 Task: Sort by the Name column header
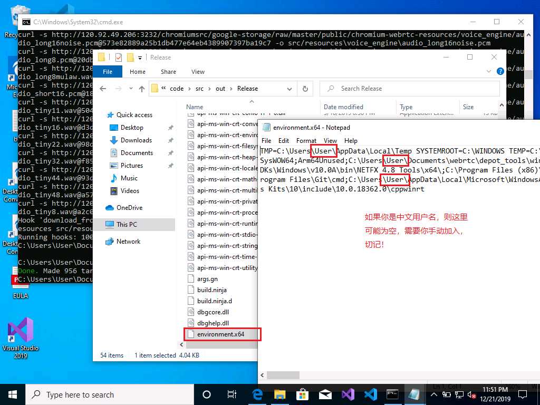pos(195,107)
